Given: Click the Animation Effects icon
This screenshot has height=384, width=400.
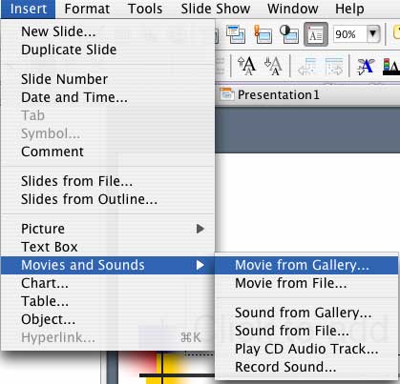Looking at the screenshot, I should click(366, 66).
